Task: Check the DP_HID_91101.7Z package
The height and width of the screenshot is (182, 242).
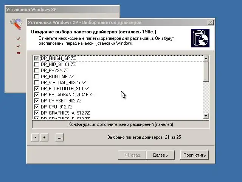Action: (x=37, y=64)
